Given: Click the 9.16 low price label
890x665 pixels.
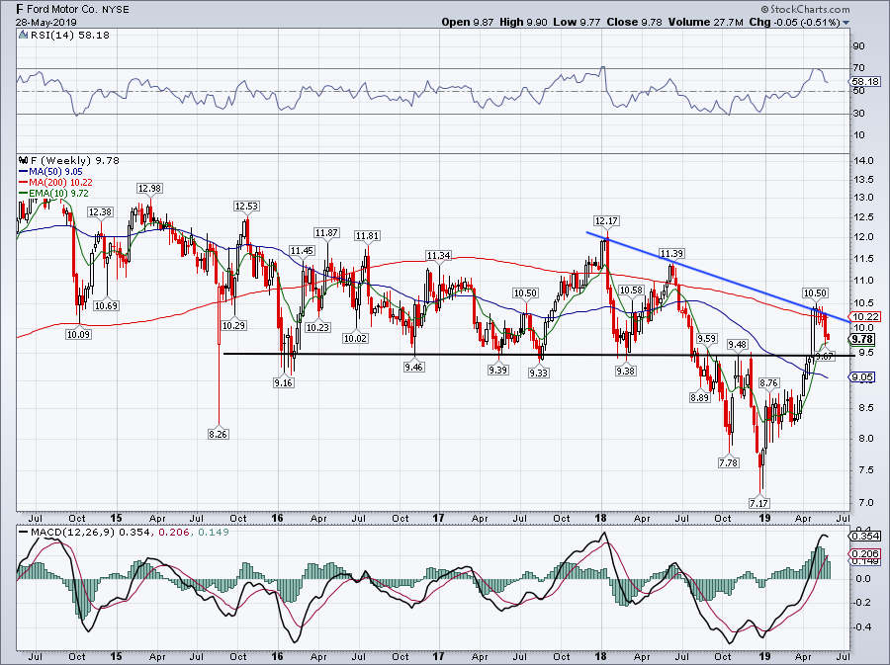Looking at the screenshot, I should click(283, 382).
